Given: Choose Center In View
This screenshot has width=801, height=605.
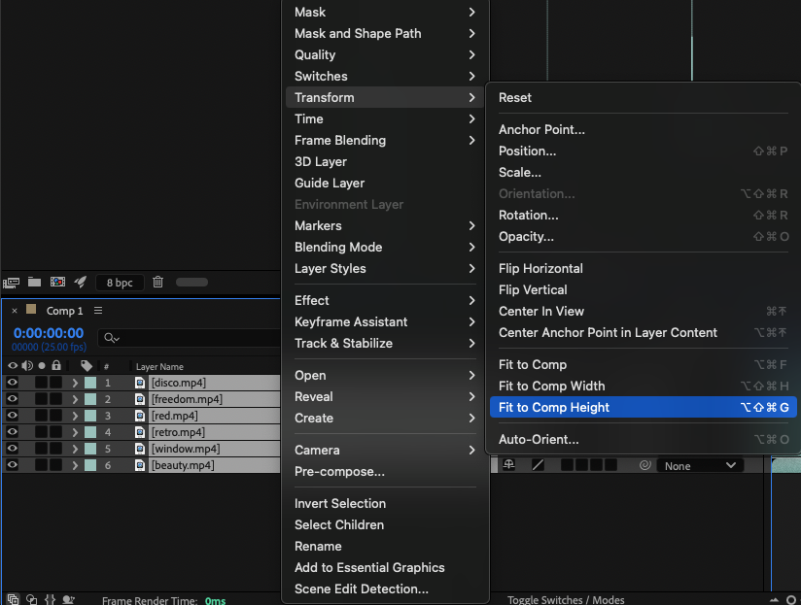Looking at the screenshot, I should (644, 311).
